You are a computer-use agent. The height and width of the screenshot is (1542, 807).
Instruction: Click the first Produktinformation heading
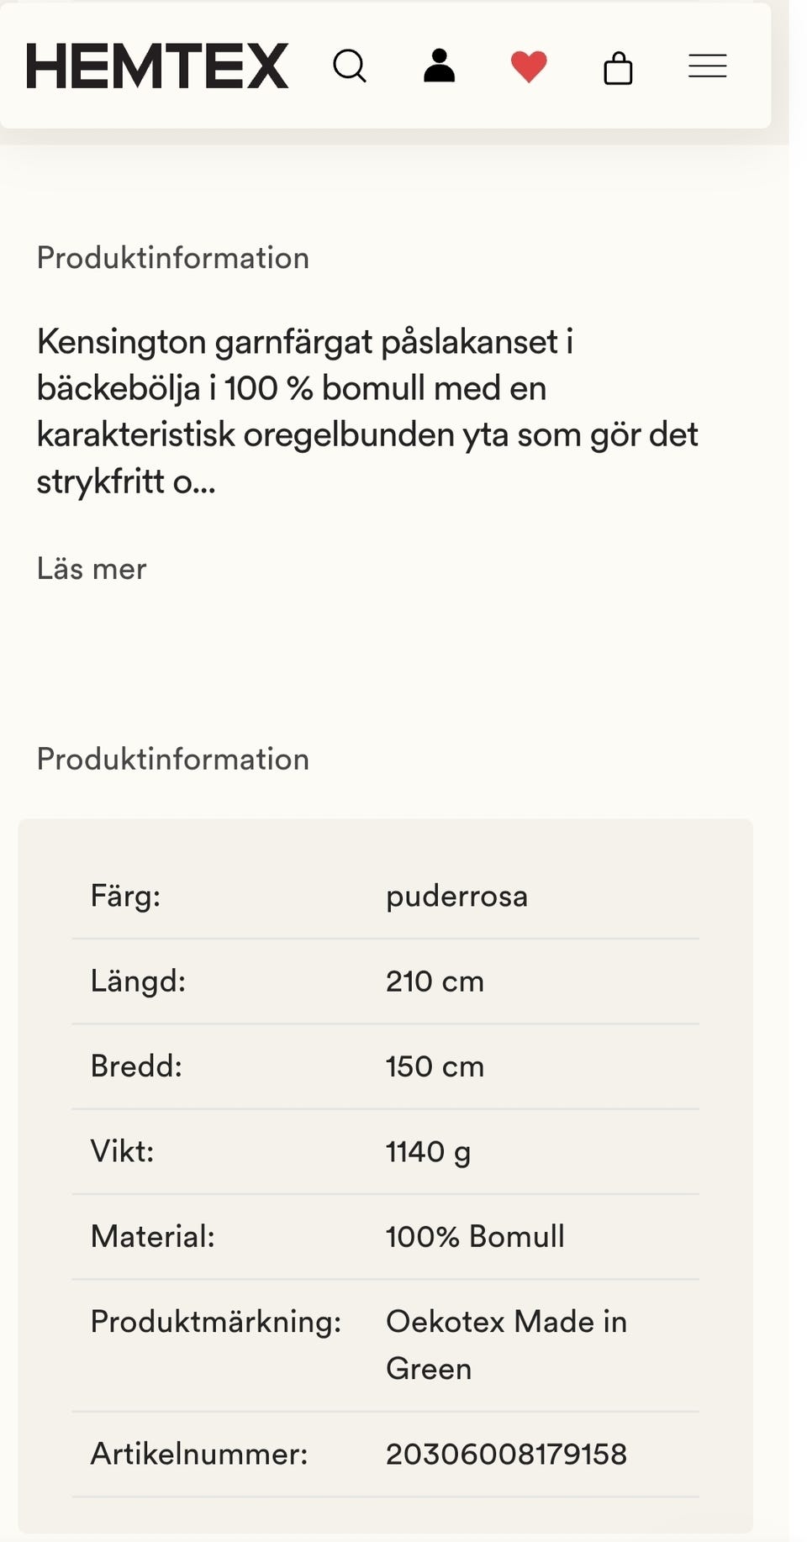click(173, 258)
